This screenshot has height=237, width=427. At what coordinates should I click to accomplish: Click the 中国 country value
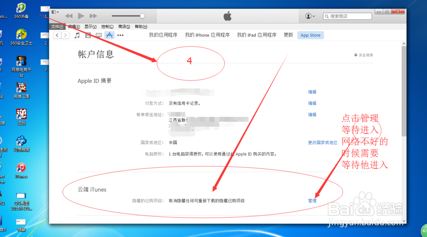(173, 143)
